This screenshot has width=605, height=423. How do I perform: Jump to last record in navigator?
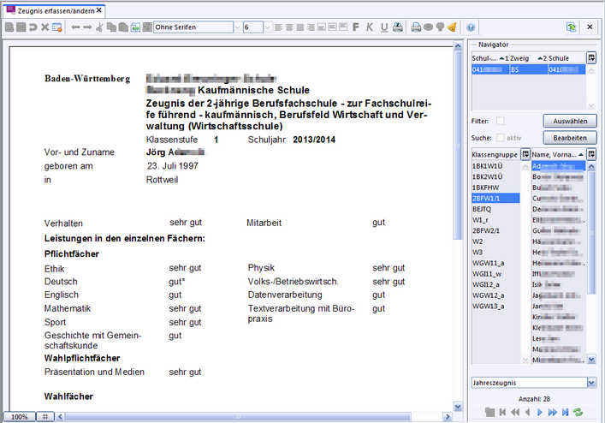click(x=565, y=412)
